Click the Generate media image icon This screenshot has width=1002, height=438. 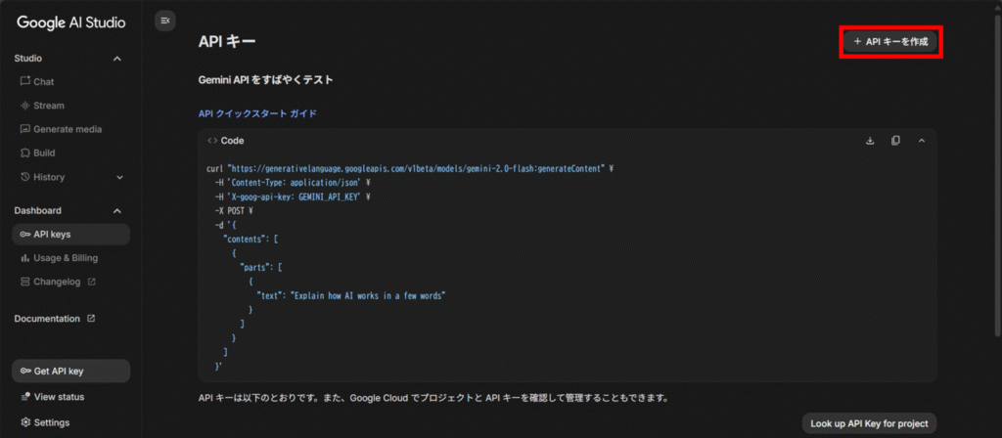click(x=25, y=129)
